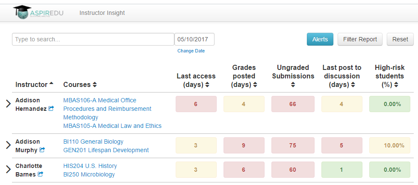The height and width of the screenshot is (185, 418).
Task: Sort by Instructor column arrow
Action: pyautogui.click(x=51, y=84)
